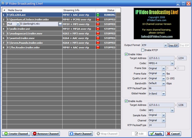Screen dimensions: 192x138
Task: Toggle the Enable Video checkbox
Action: pyautogui.click(x=126, y=54)
